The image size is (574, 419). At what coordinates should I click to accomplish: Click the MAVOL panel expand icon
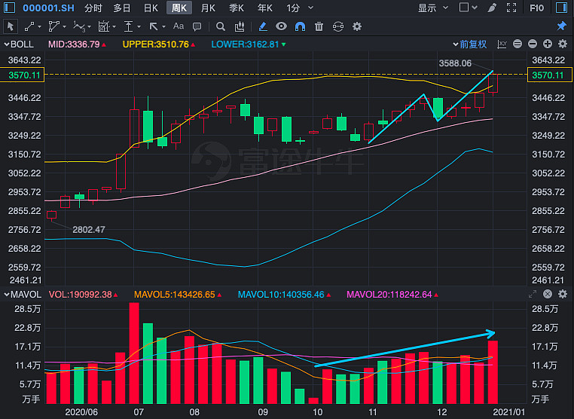[533, 294]
